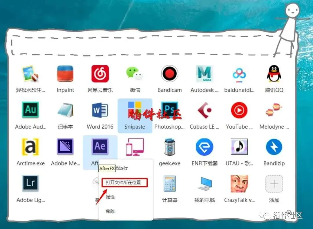
Task: Click the 腾讯QQ label text
Action: click(274, 90)
